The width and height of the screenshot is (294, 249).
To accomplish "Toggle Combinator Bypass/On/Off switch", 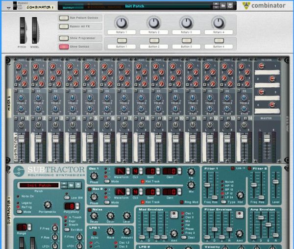I will (x=15, y=5).
